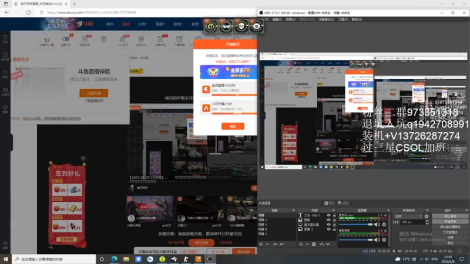Click the 300 ms duration field
This screenshot has width=470, height=264.
pos(412,222)
